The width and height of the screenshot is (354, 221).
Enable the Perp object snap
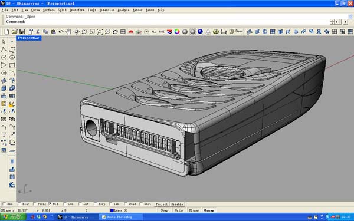[x=95, y=204]
